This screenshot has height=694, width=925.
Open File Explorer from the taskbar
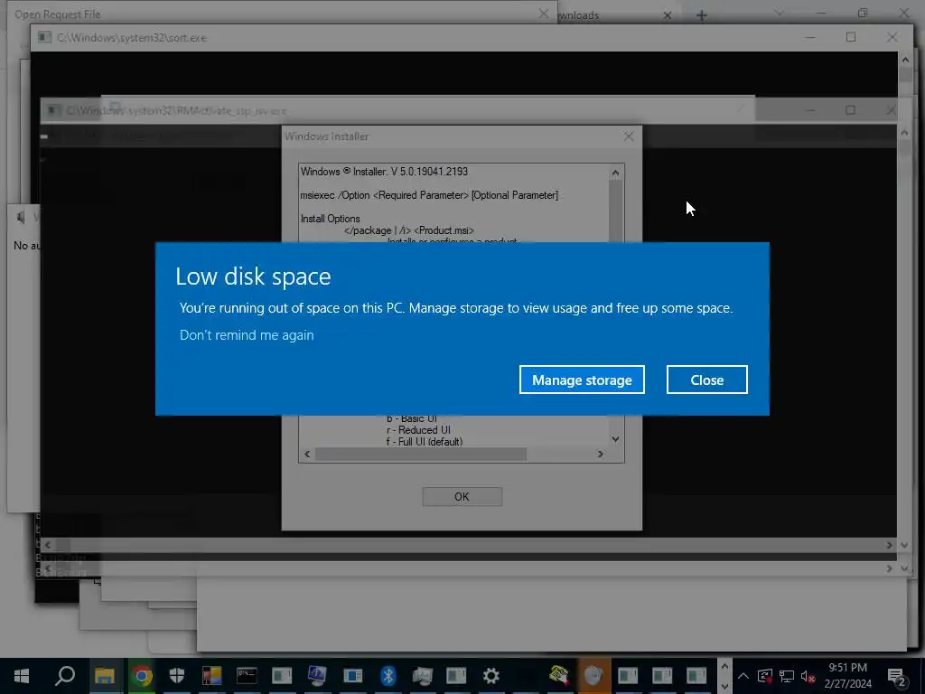[x=105, y=676]
